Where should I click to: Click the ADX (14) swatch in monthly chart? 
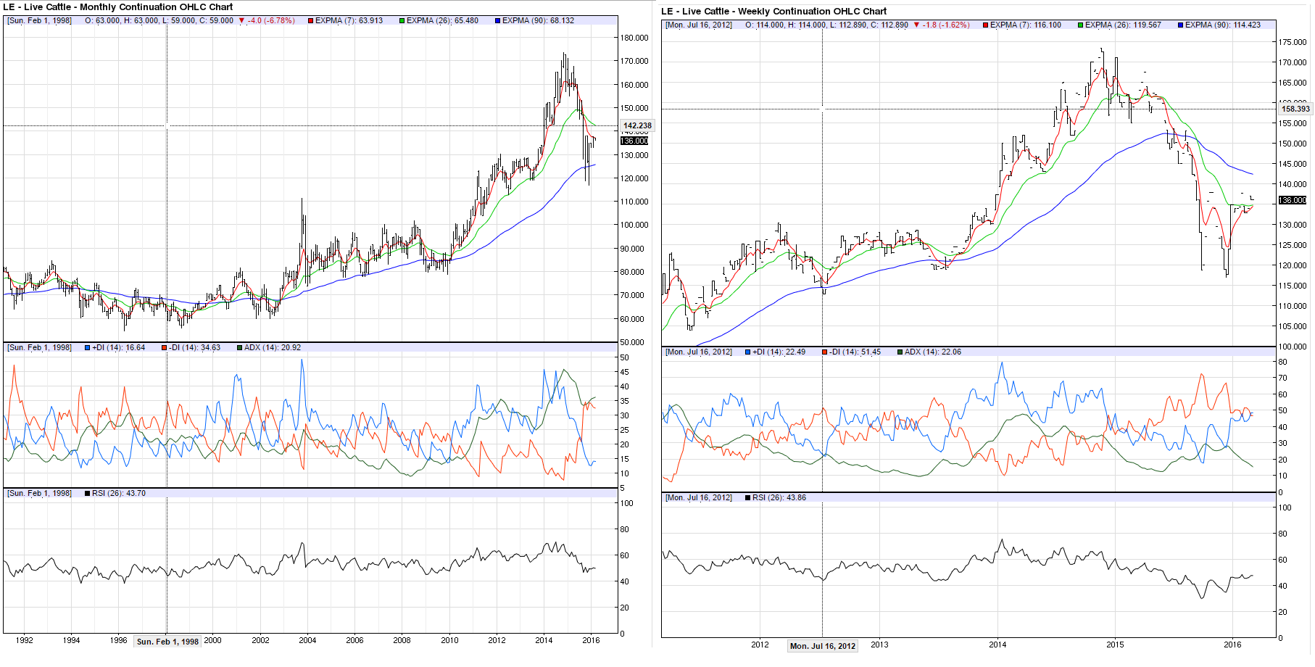click(240, 348)
